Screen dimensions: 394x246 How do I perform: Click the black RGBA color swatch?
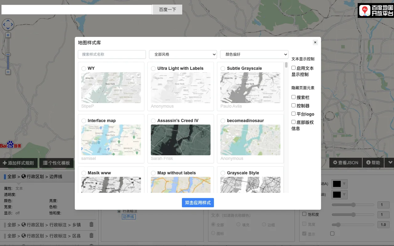[x=337, y=184]
